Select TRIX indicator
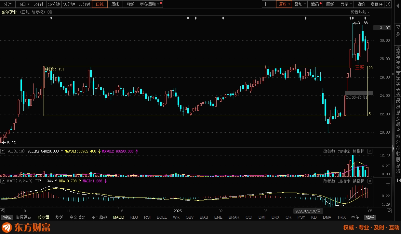Viewport: 401px width, 234px height. [341, 217]
